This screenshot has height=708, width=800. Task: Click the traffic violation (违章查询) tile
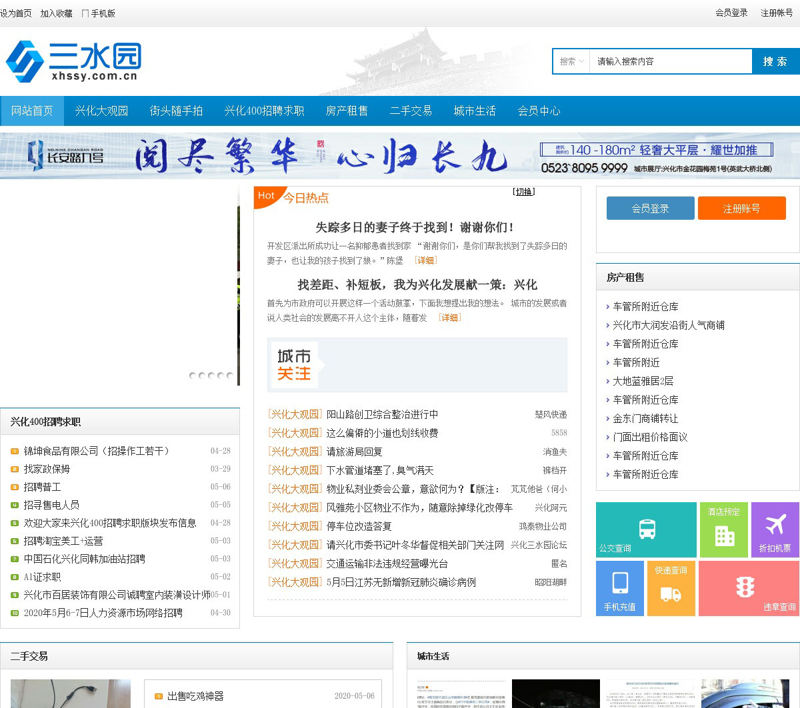click(x=747, y=587)
